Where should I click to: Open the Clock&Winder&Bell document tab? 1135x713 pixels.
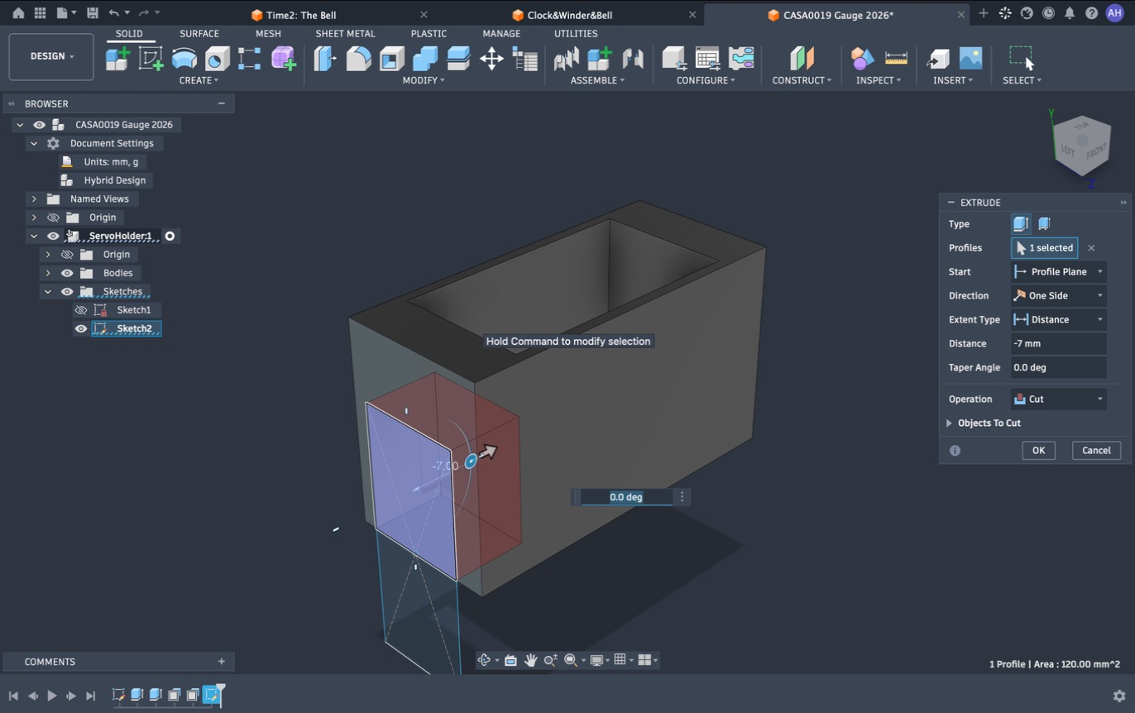tap(569, 15)
